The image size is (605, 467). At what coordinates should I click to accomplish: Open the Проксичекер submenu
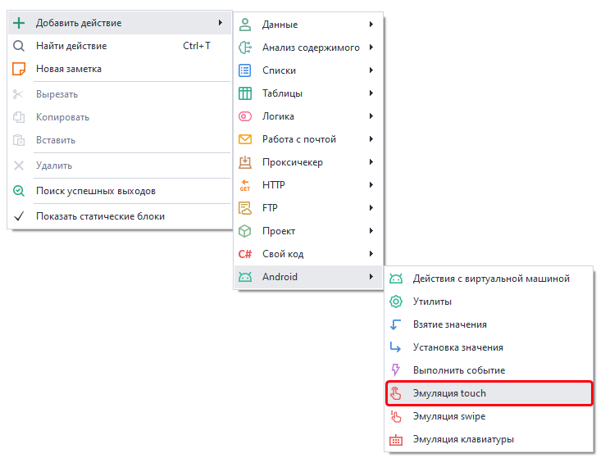coord(292,162)
